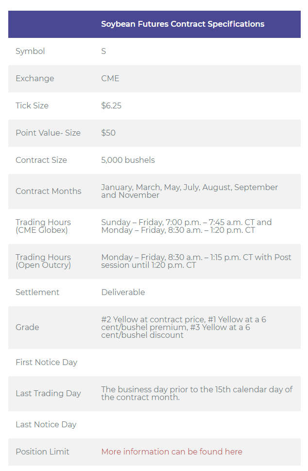Viewport: 308px width, 471px height.
Task: Click the CME exchange value
Action: (110, 78)
